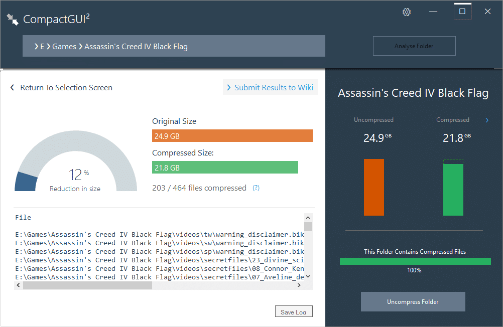Click the Uncompress Folder button
Image resolution: width=503 pixels, height=327 pixels.
click(413, 302)
